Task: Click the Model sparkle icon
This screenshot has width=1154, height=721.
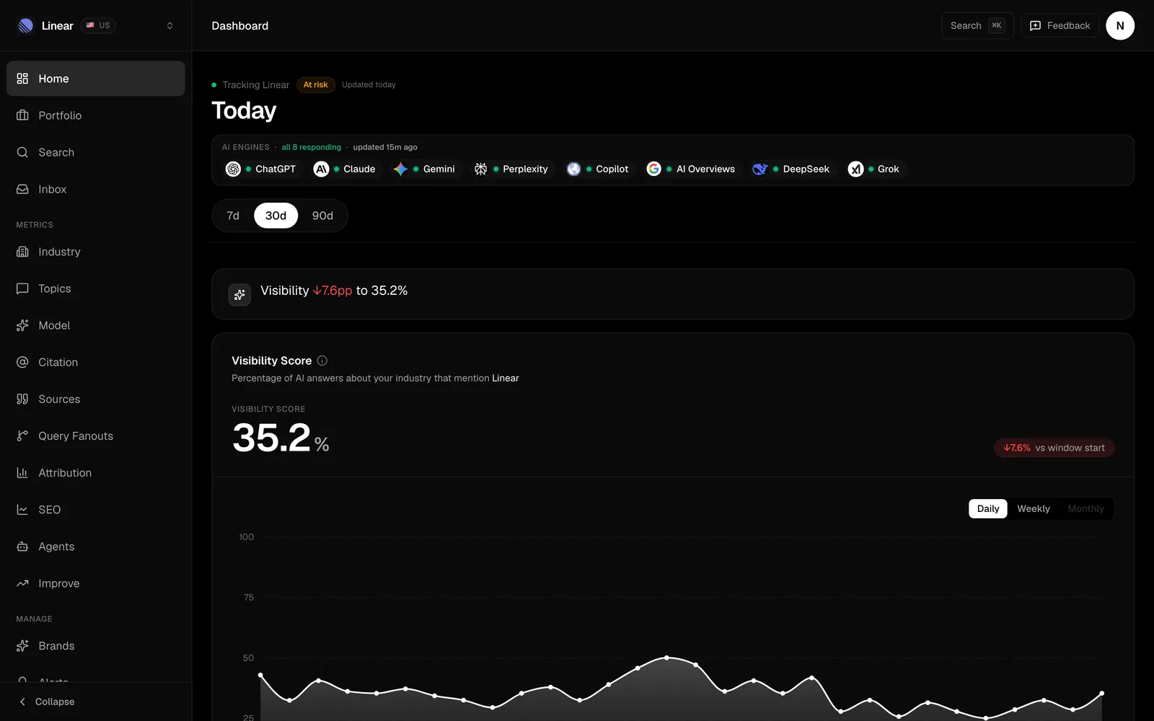Action: [22, 325]
